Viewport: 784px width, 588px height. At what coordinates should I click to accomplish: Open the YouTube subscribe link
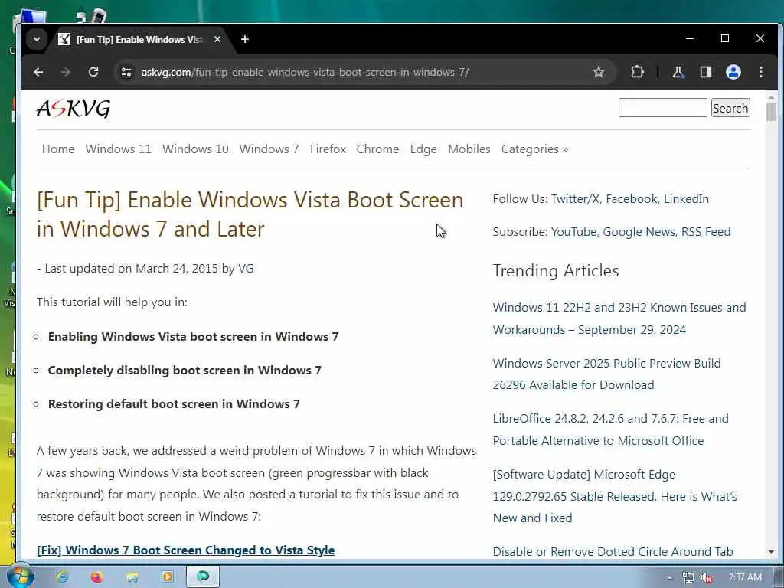573,232
